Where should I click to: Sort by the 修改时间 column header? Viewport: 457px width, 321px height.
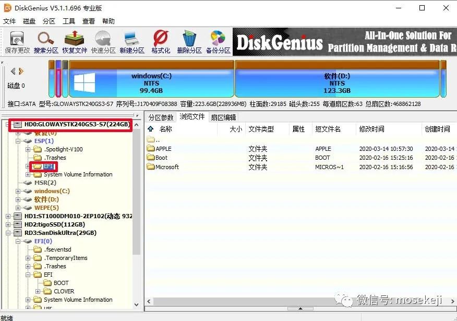point(372,129)
